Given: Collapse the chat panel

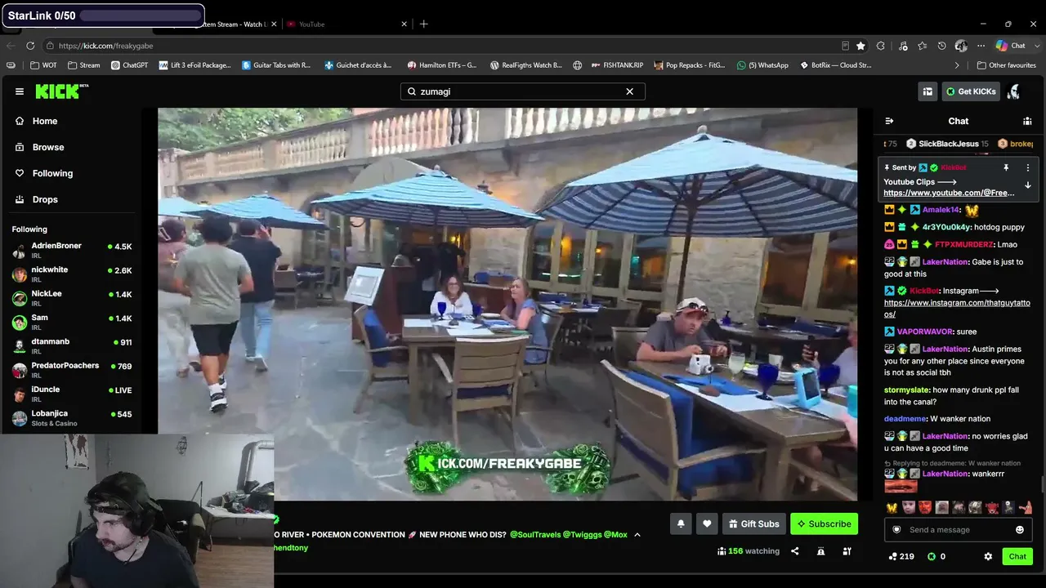Looking at the screenshot, I should coord(889,121).
